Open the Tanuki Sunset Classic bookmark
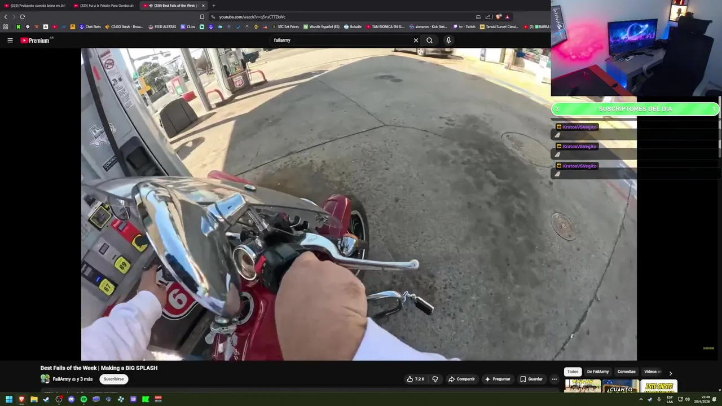This screenshot has width=722, height=406. pos(499,27)
